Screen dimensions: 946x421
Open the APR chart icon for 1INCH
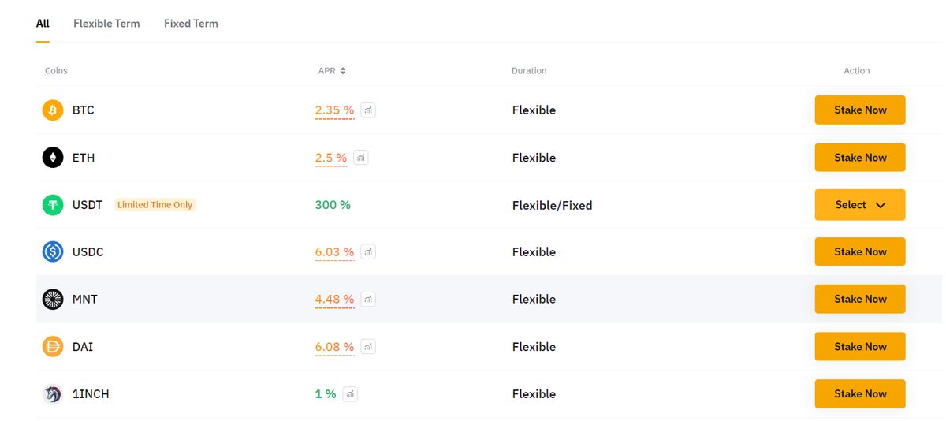350,394
